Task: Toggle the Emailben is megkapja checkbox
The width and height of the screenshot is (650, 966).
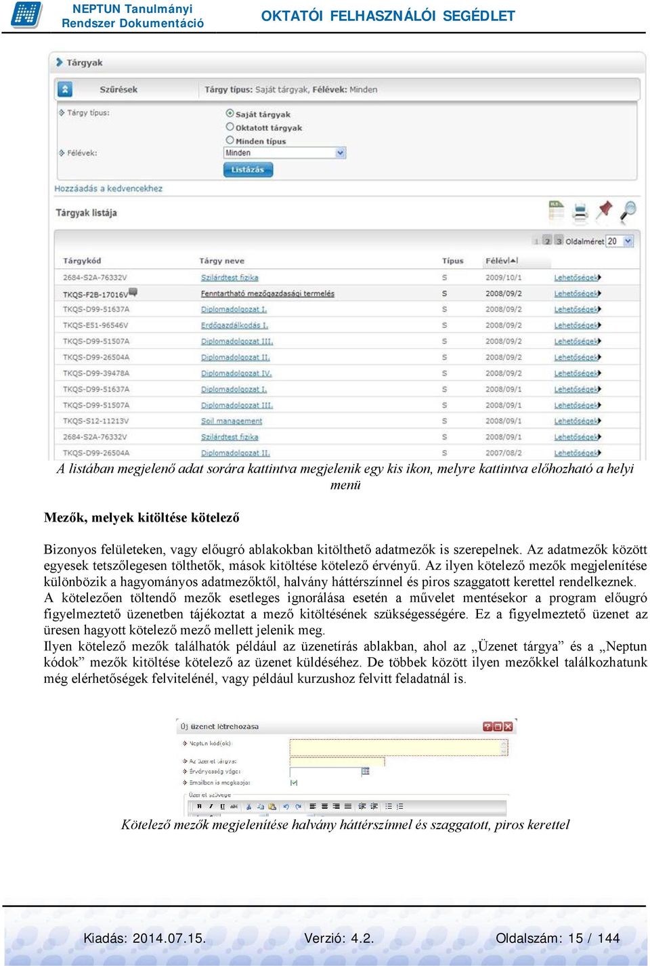Action: coord(294,782)
